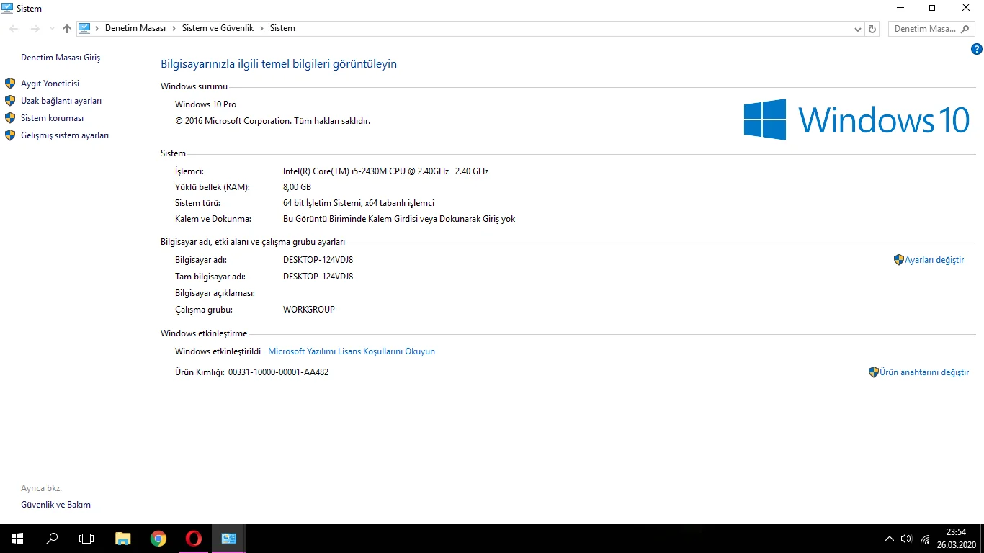
Task: Click the Windows etkinleştirildi status text
Action: coord(218,351)
